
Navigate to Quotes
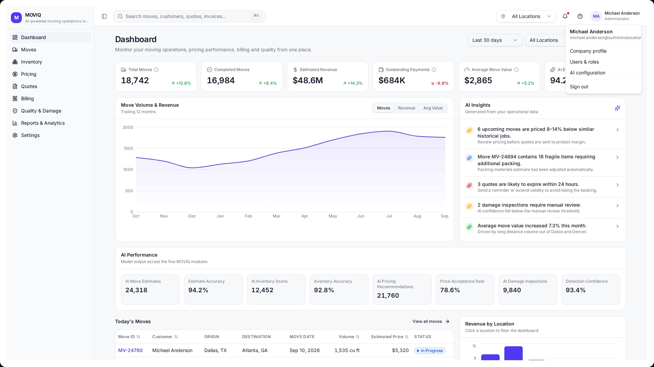click(50, 86)
